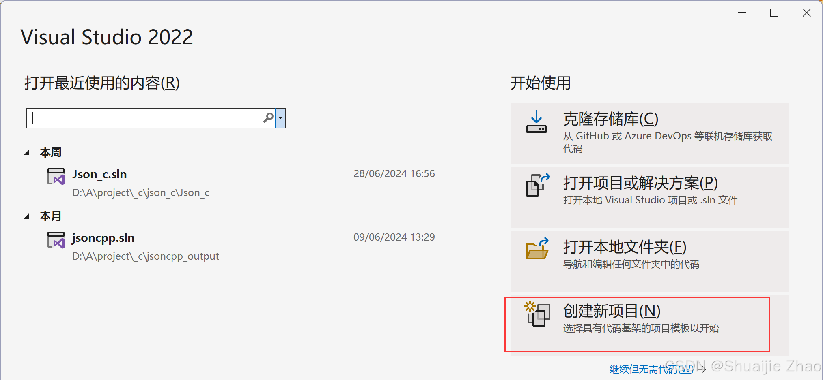
Task: Click the 创建新项目(N) button
Action: pyautogui.click(x=649, y=325)
